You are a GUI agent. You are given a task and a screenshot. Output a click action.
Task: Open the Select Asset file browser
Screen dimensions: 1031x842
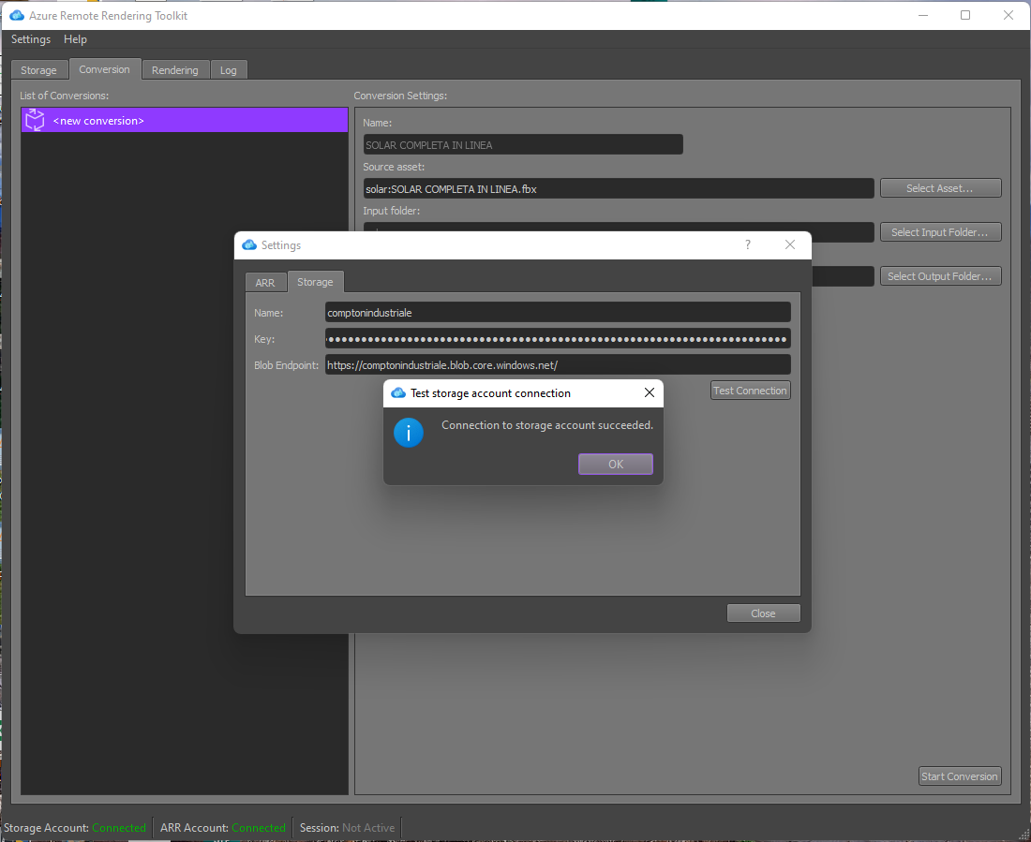[x=940, y=187]
